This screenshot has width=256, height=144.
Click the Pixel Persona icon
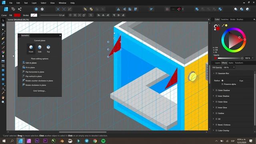tap(13, 9)
